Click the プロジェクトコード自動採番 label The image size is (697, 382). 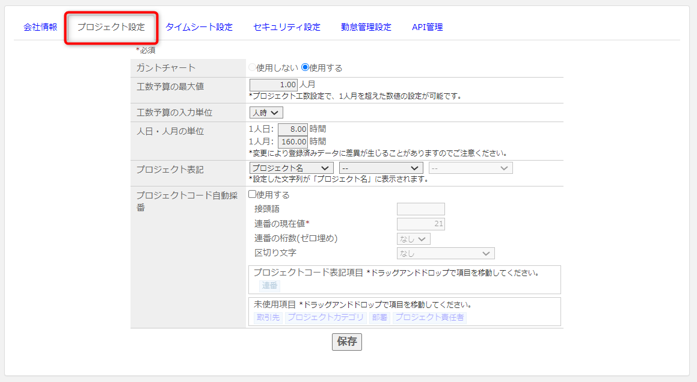pos(186,201)
